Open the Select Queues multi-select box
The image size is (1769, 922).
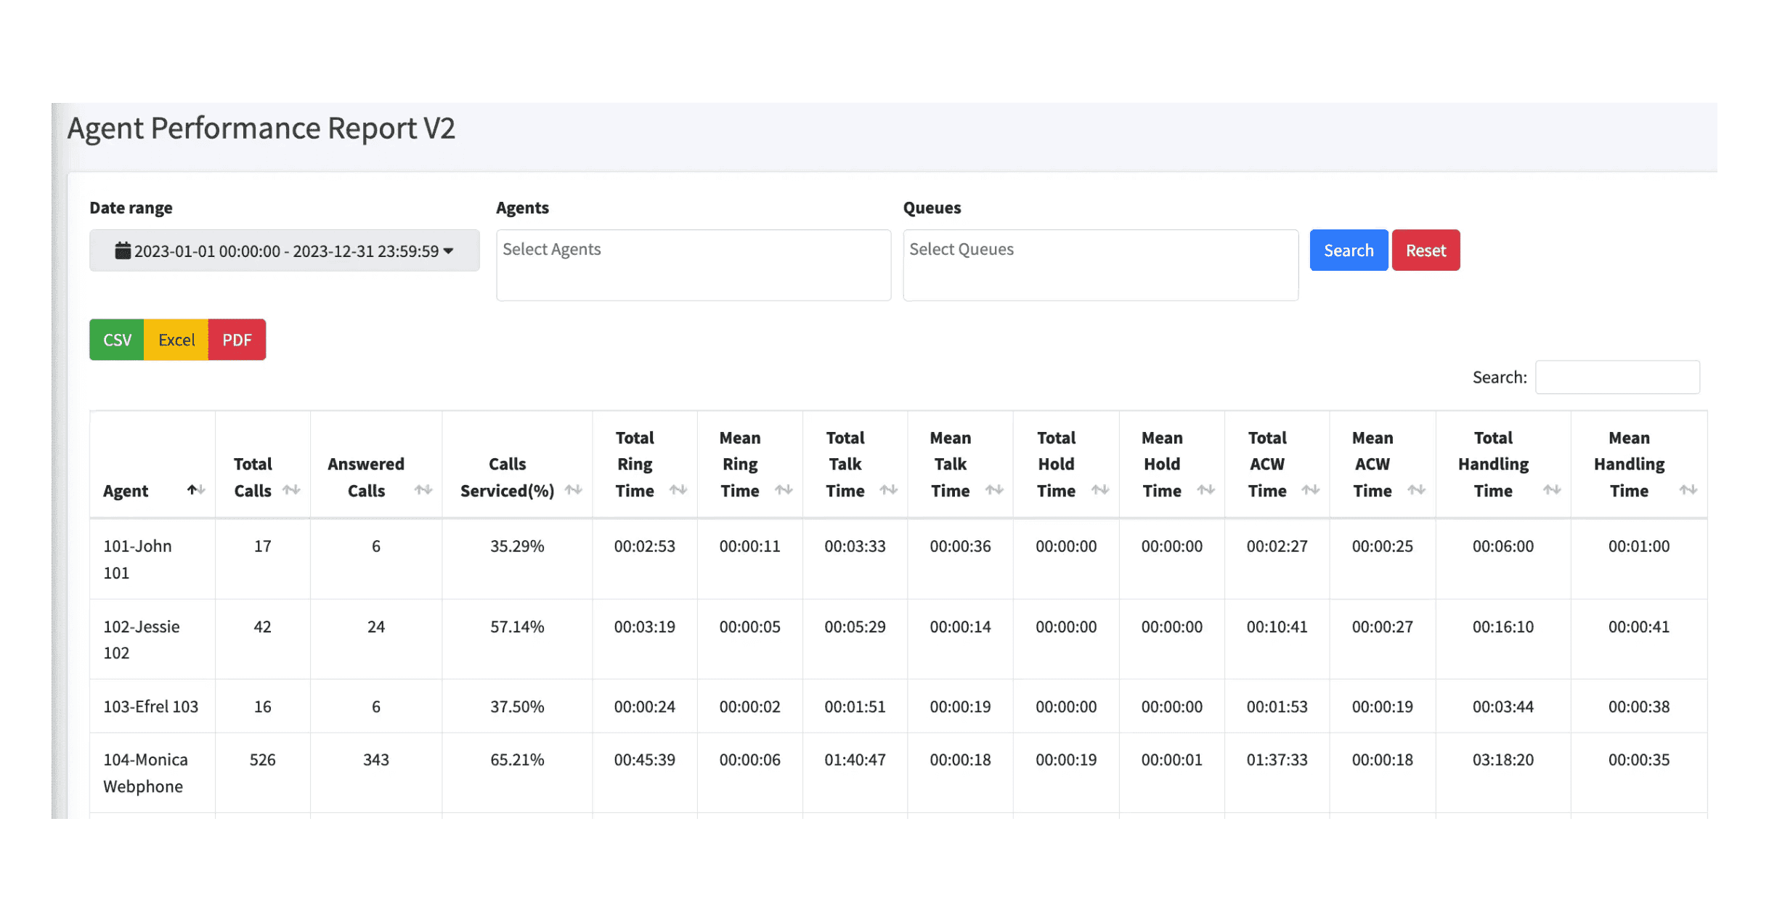tap(1099, 265)
